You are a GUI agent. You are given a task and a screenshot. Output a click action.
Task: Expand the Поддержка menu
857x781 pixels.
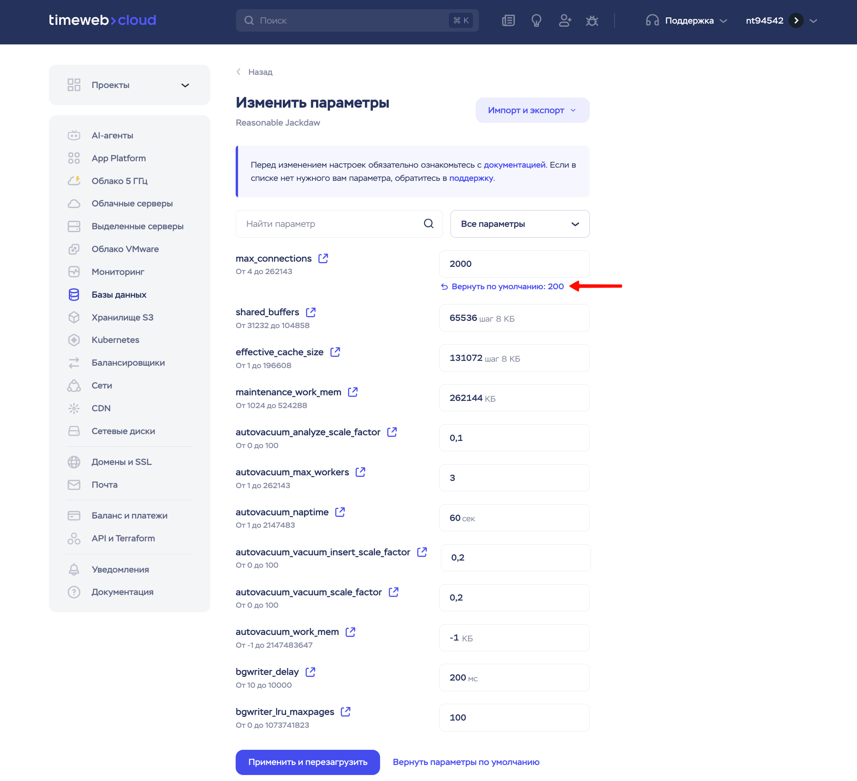click(x=686, y=20)
